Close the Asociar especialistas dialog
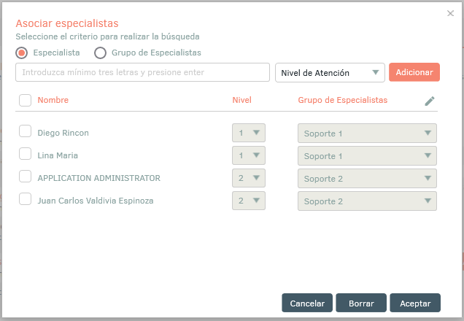 click(x=450, y=13)
